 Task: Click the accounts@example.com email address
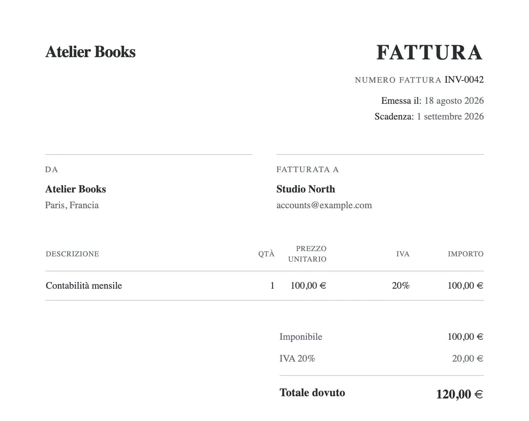[x=324, y=205]
